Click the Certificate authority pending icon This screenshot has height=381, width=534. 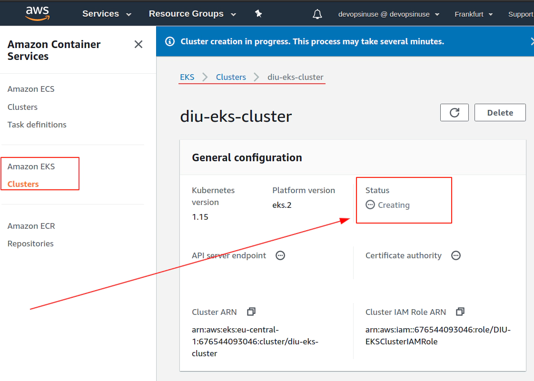(456, 255)
